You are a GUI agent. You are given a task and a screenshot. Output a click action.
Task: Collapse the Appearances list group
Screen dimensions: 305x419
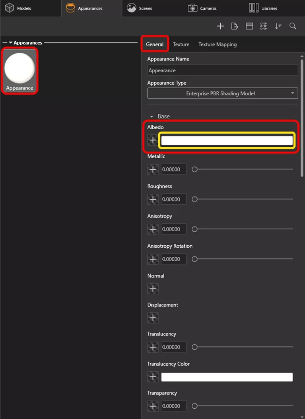pyautogui.click(x=11, y=43)
